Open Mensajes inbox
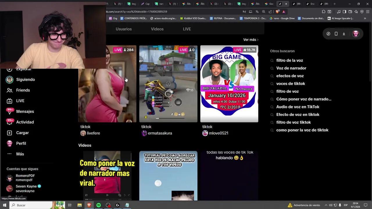 tap(20, 111)
